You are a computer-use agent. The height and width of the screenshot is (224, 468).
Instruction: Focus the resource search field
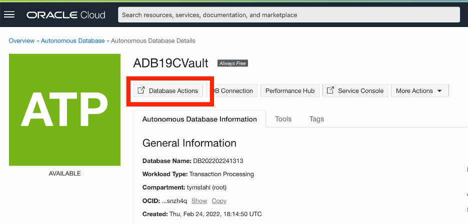point(288,15)
